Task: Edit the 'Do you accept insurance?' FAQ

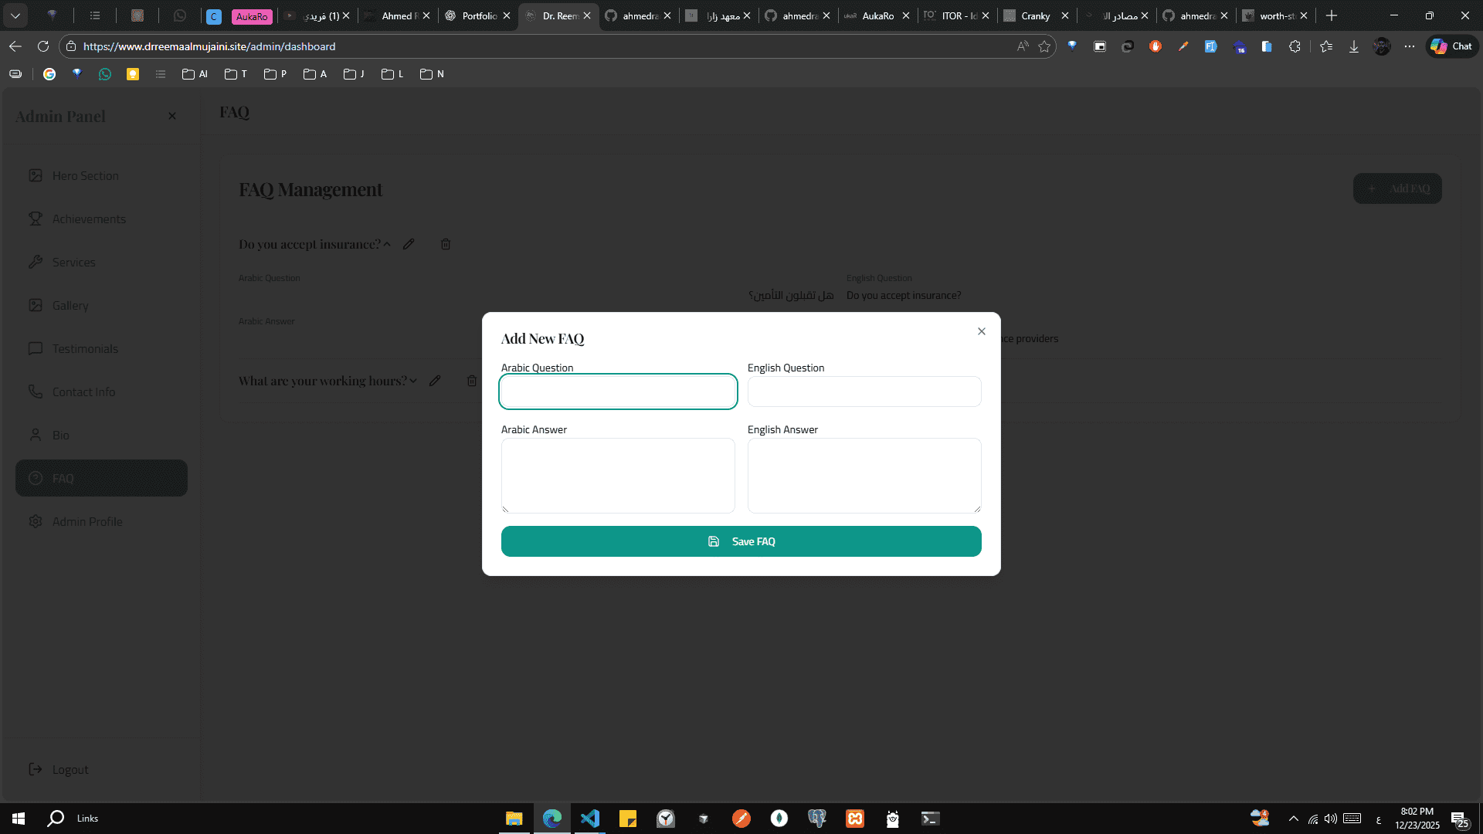Action: pos(409,244)
